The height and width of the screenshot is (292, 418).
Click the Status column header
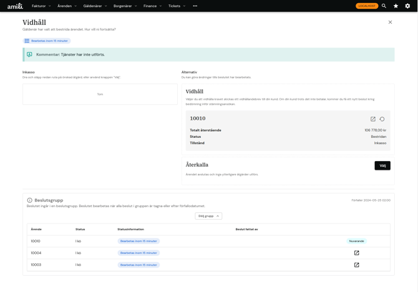pyautogui.click(x=80, y=230)
